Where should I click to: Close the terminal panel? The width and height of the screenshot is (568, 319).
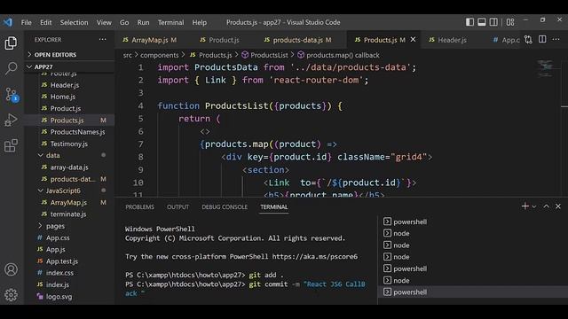tap(558, 206)
